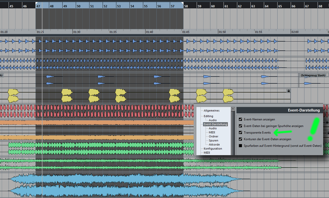Click the left locator handle at bar 47
Image resolution: width=329 pixels, height=198 pixels.
point(36,3)
